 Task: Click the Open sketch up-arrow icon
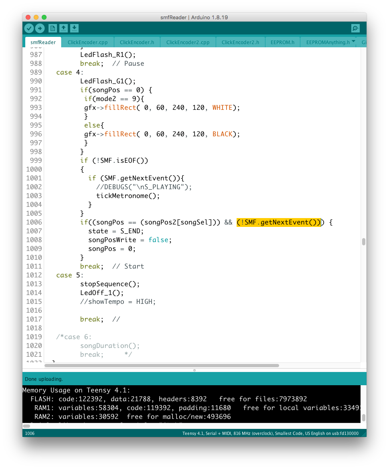[63, 28]
